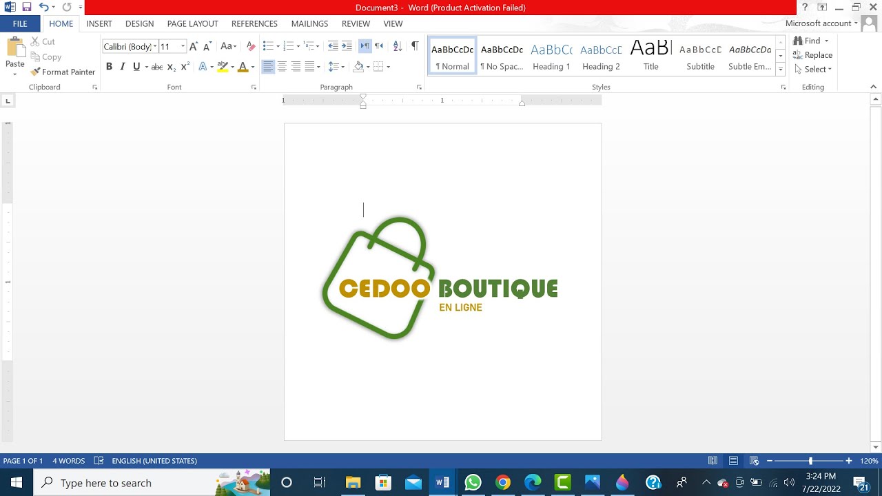
Task: Click the Grow Font icon
Action: [194, 46]
